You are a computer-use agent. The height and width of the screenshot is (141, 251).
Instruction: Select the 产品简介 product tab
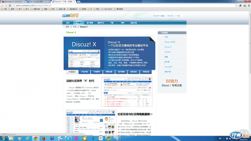coord(72,72)
